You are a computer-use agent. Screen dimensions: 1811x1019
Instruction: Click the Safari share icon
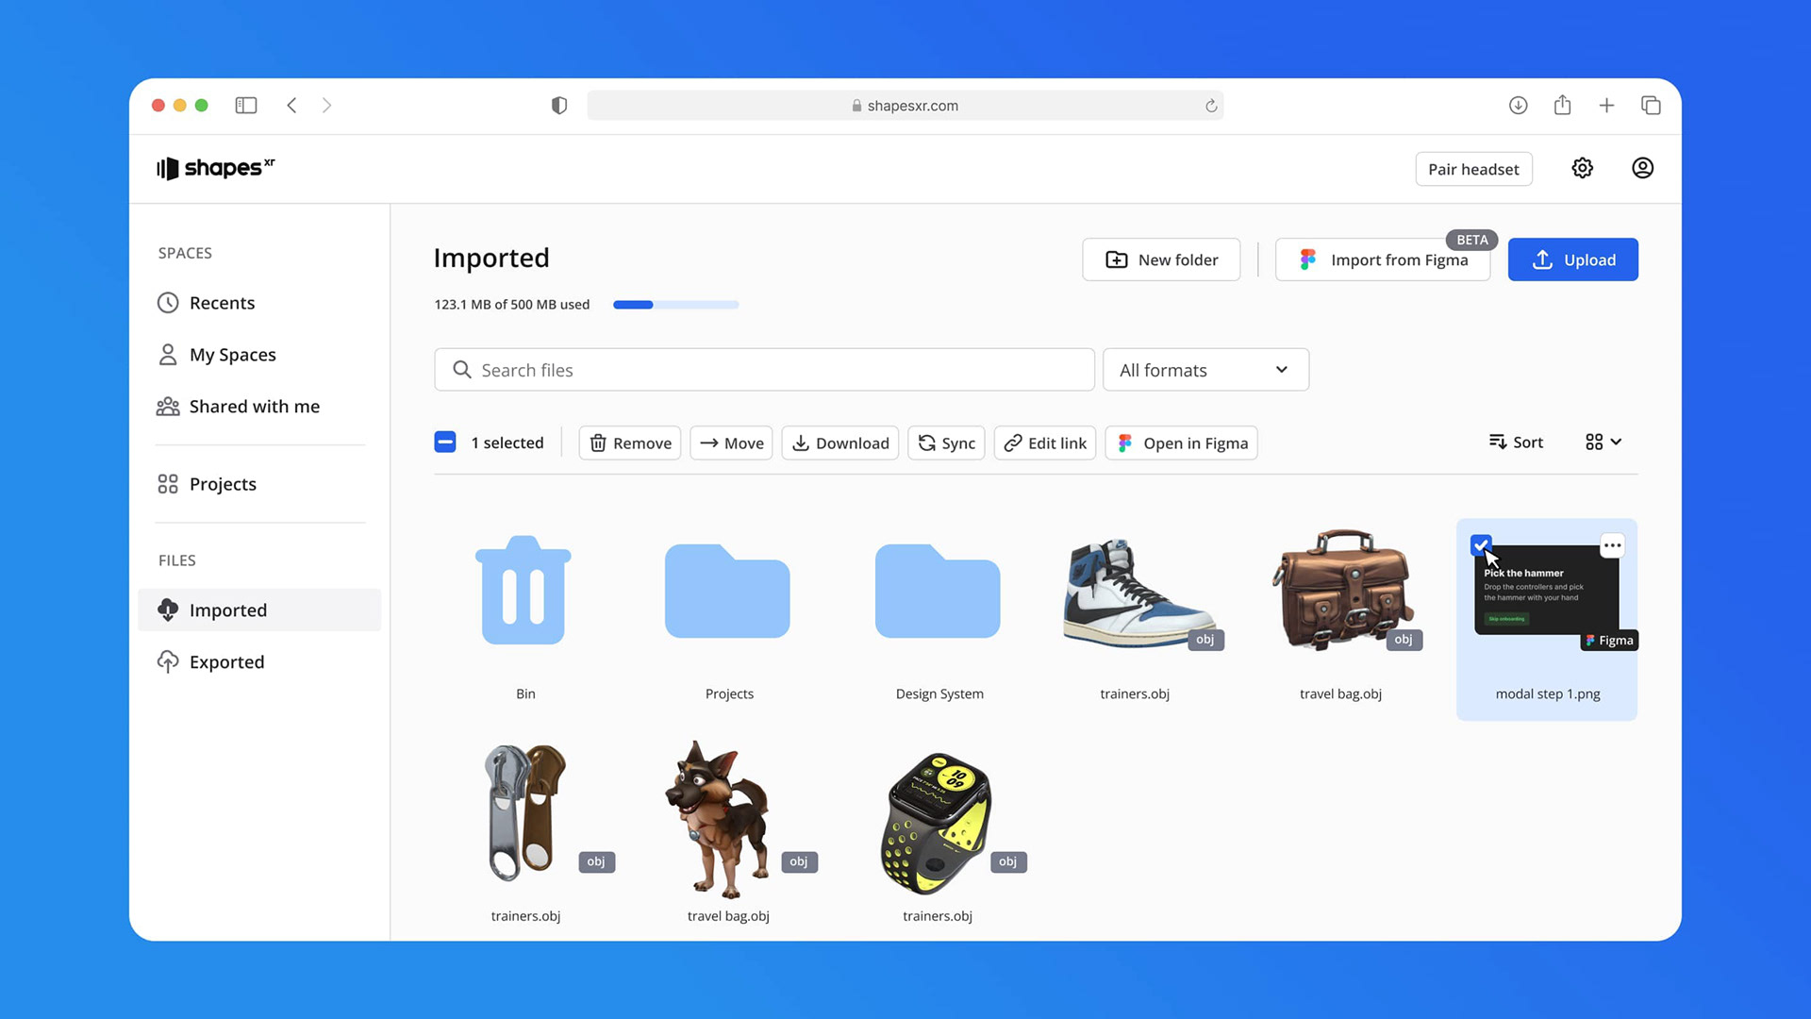[1562, 106]
